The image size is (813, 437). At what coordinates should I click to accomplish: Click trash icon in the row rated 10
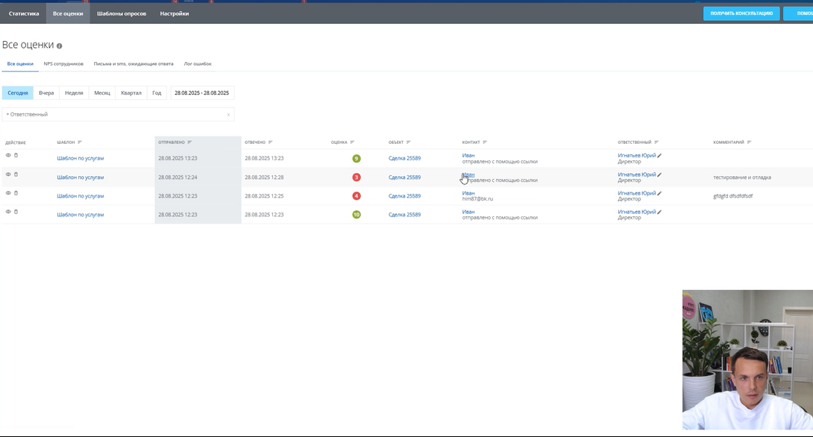16,212
